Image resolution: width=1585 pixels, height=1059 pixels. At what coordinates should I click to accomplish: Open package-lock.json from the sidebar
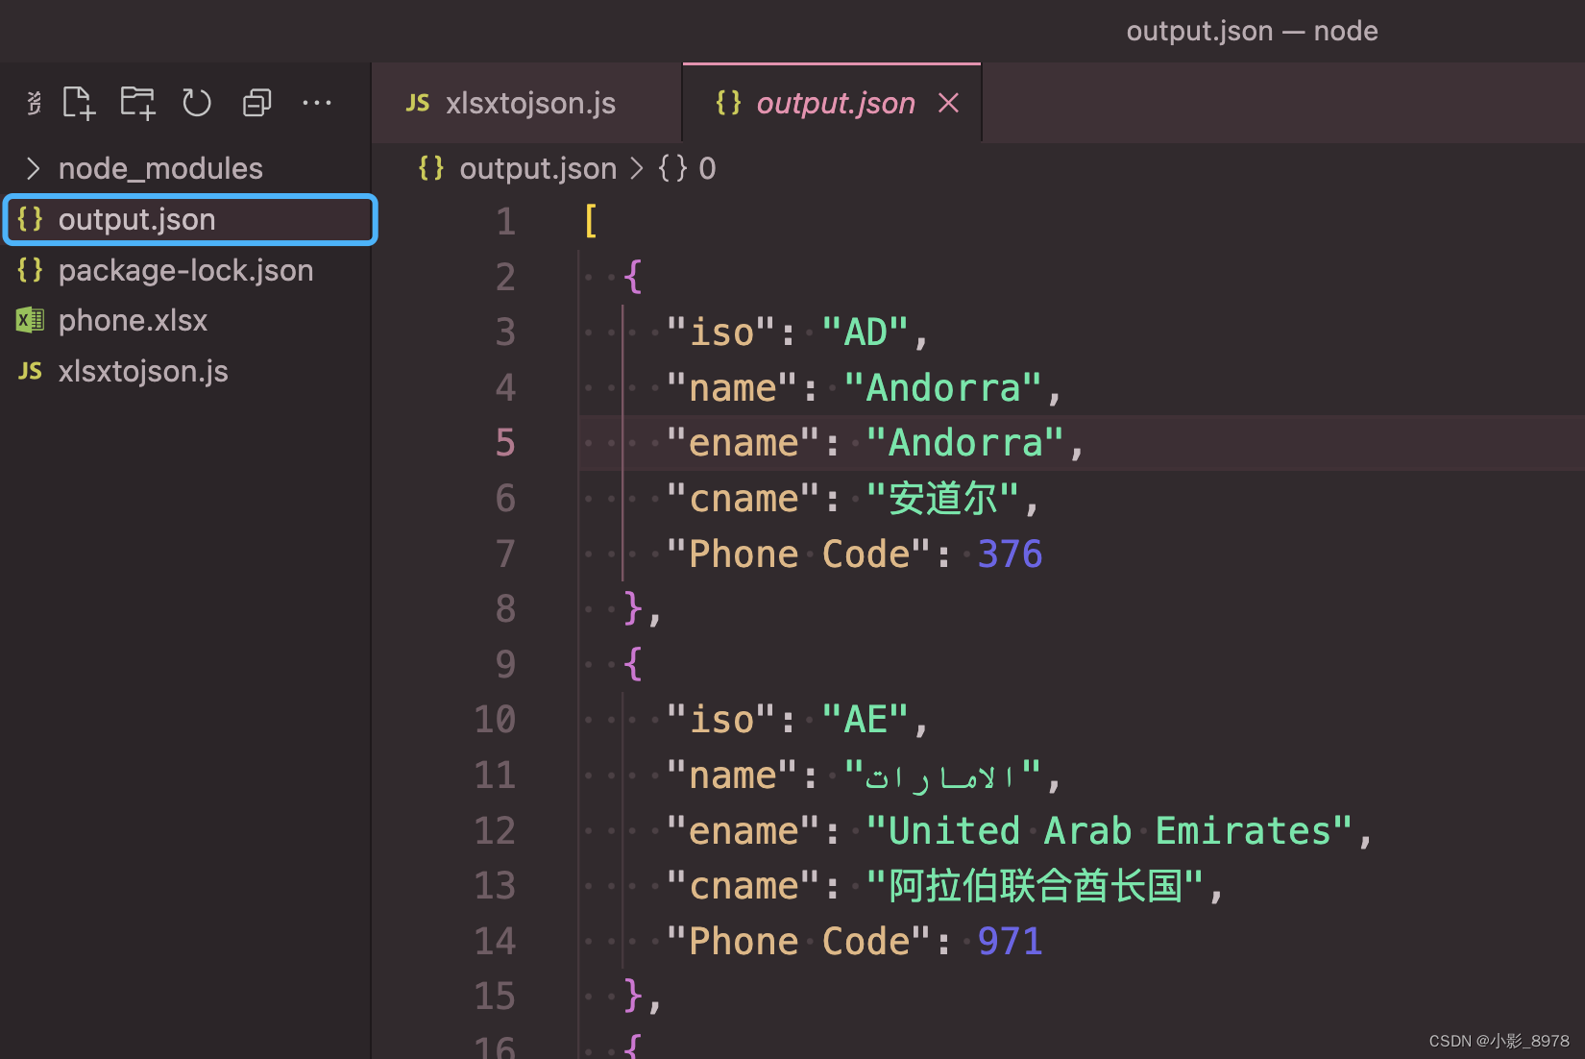[185, 270]
